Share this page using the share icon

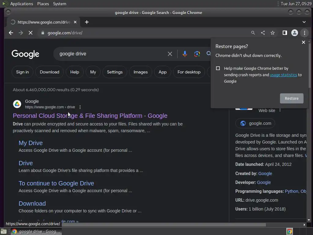point(263,33)
